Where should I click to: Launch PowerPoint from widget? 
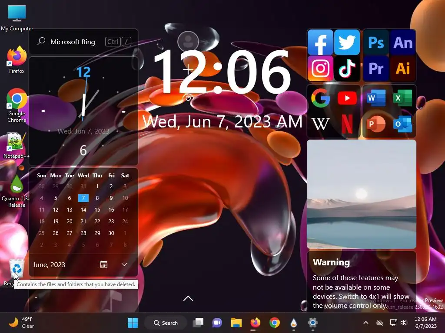(376, 124)
